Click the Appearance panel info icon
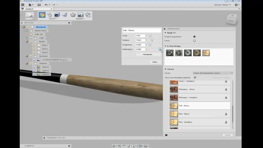 click(x=166, y=135)
